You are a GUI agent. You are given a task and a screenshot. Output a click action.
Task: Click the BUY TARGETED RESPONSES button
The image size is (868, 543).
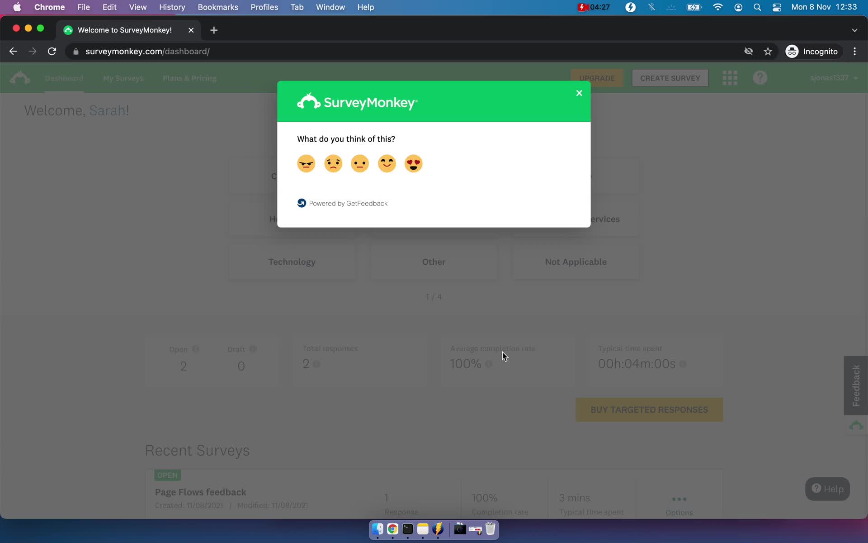(x=649, y=409)
